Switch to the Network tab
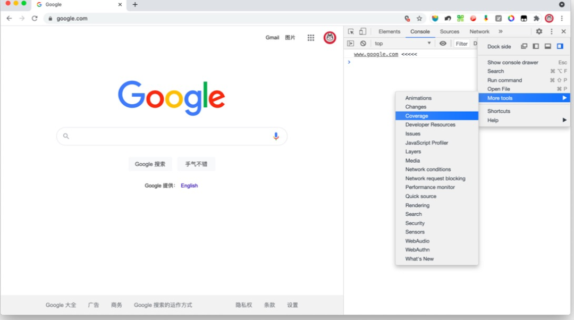574x320 pixels. coord(479,31)
